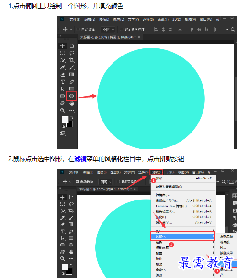Select the Pen tool in the first screenshot
The width and height of the screenshot is (237, 278).
72,82
